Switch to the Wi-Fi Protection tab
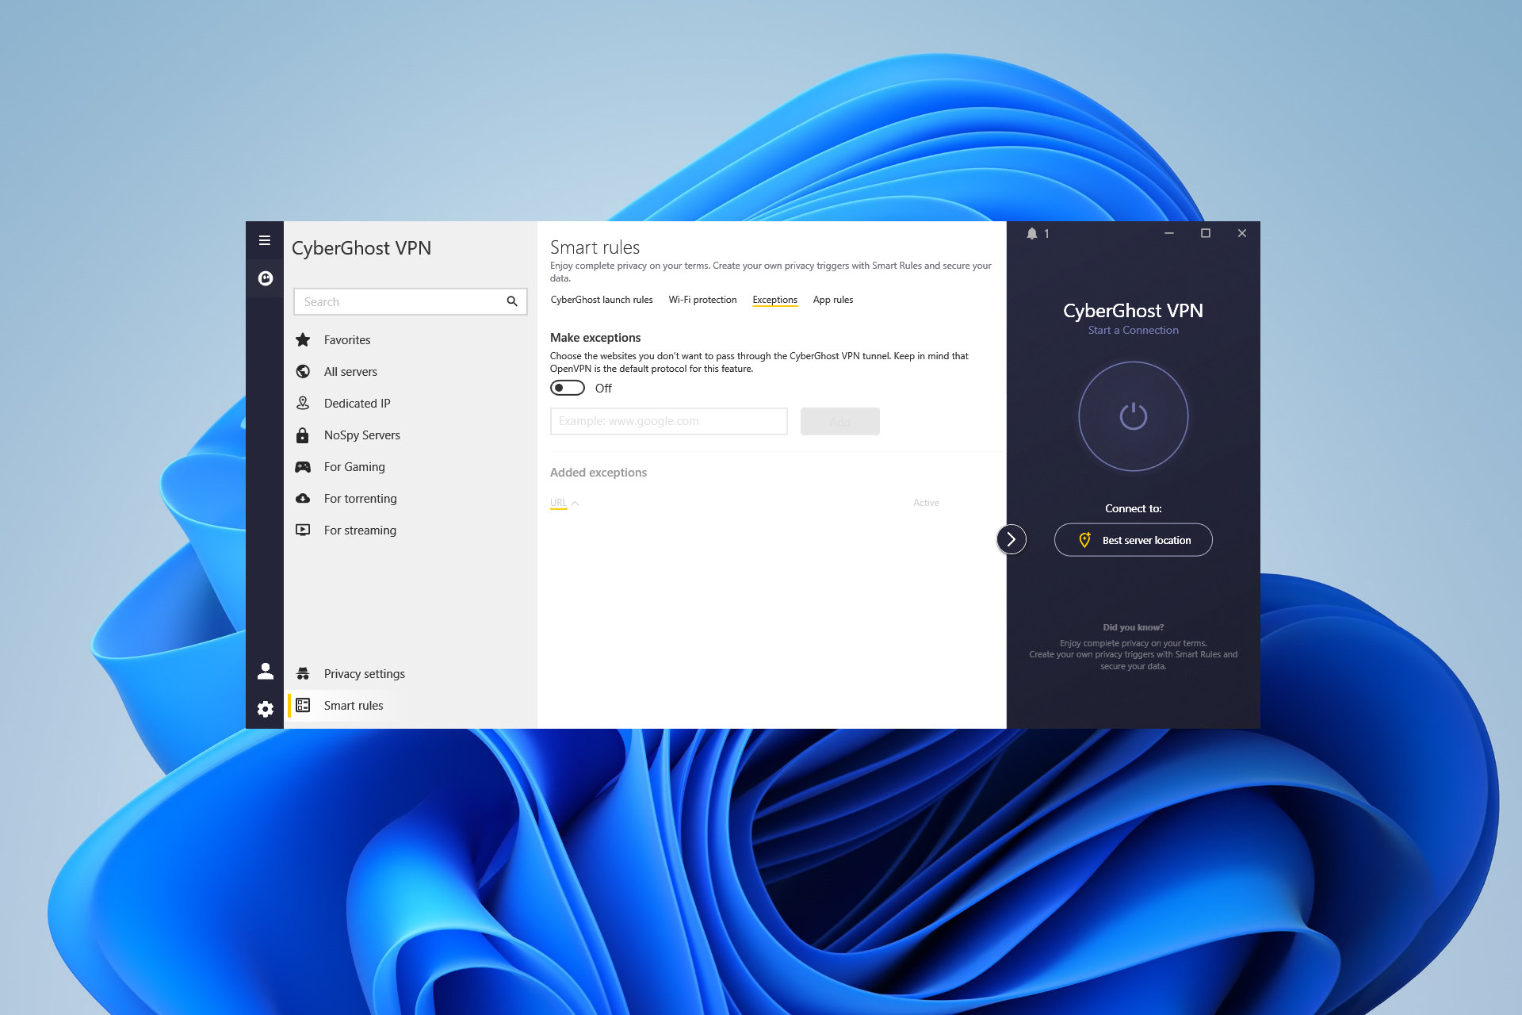This screenshot has width=1522, height=1015. click(701, 299)
